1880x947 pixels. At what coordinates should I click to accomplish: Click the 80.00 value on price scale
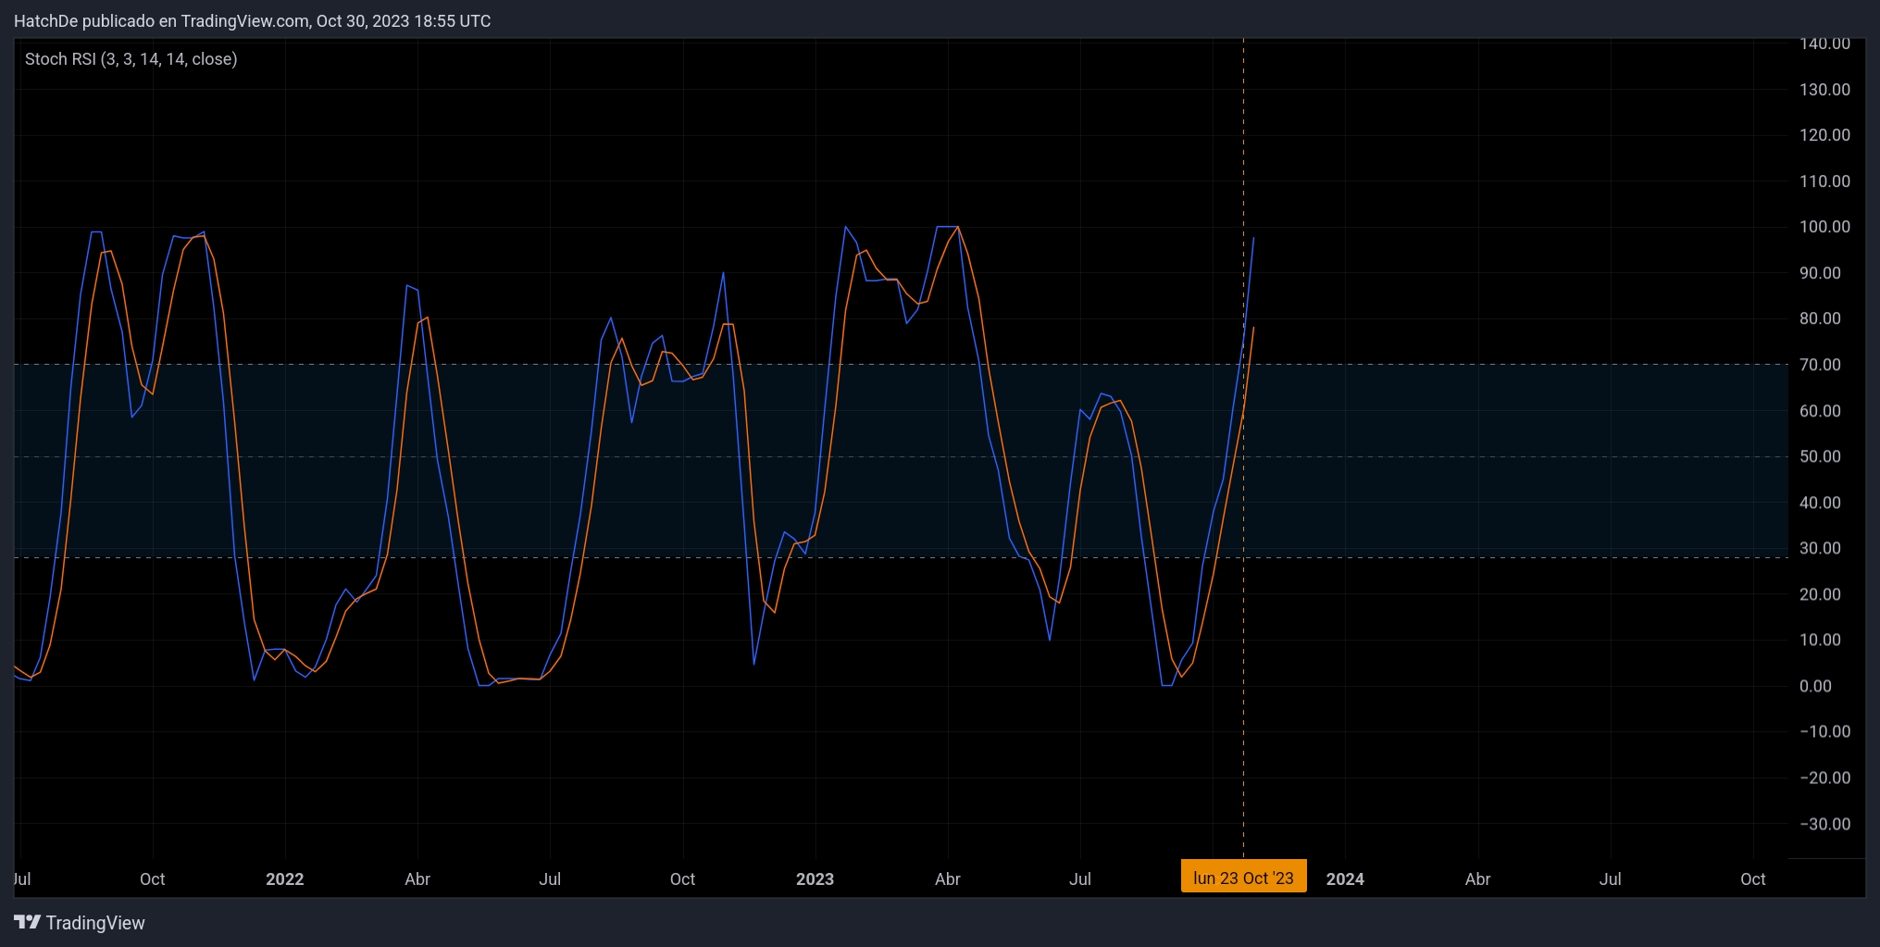[x=1819, y=318]
